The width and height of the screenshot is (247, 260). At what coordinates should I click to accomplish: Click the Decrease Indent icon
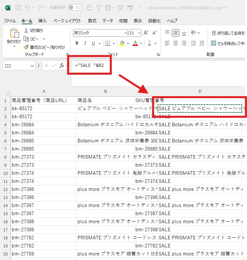click(193, 43)
